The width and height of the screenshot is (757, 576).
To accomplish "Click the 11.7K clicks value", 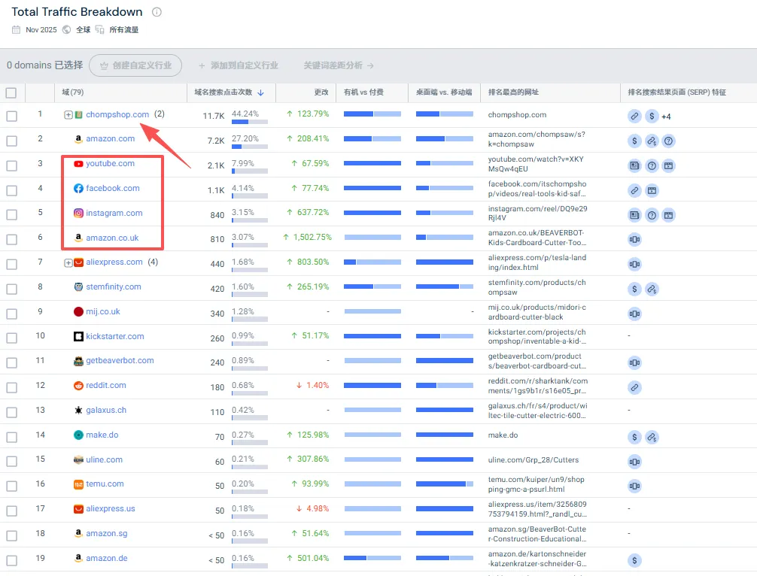I will tap(214, 117).
